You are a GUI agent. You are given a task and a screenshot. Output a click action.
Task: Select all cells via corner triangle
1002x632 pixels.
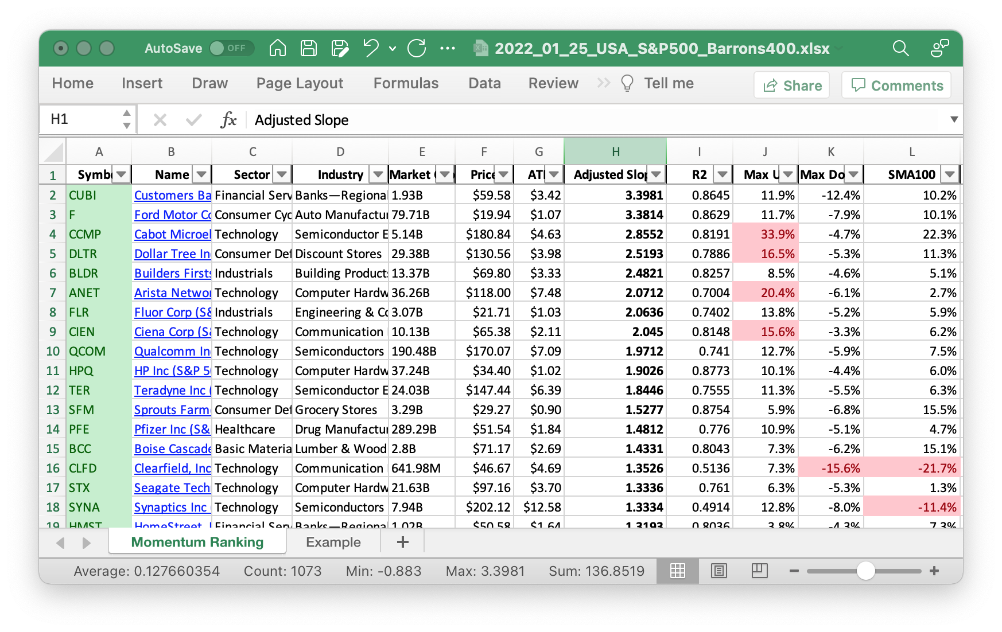coord(53,153)
